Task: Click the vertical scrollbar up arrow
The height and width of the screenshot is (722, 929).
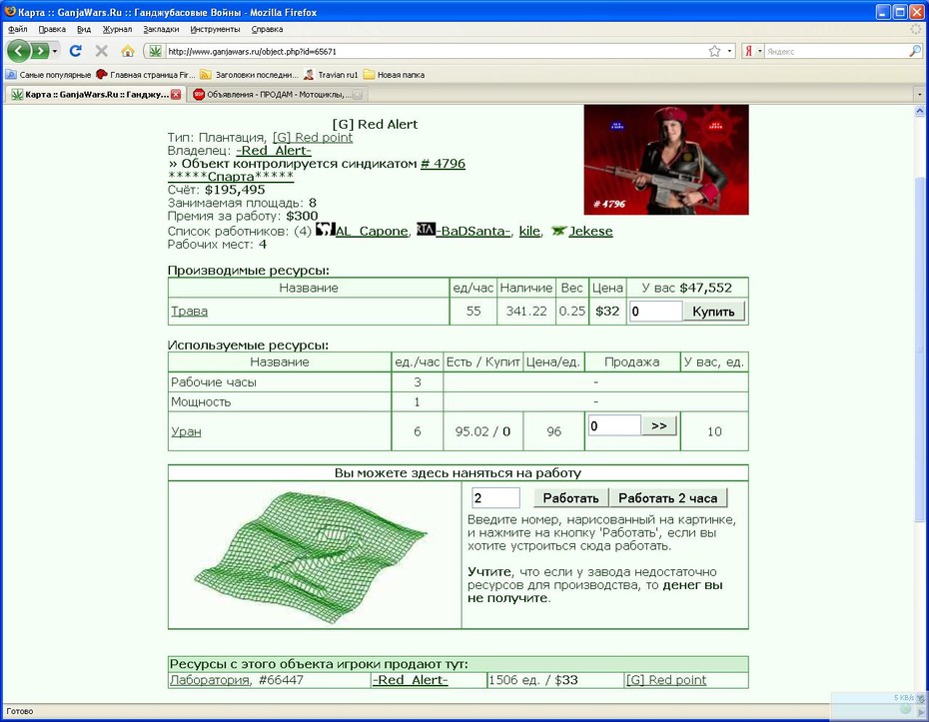Action: pos(920,111)
